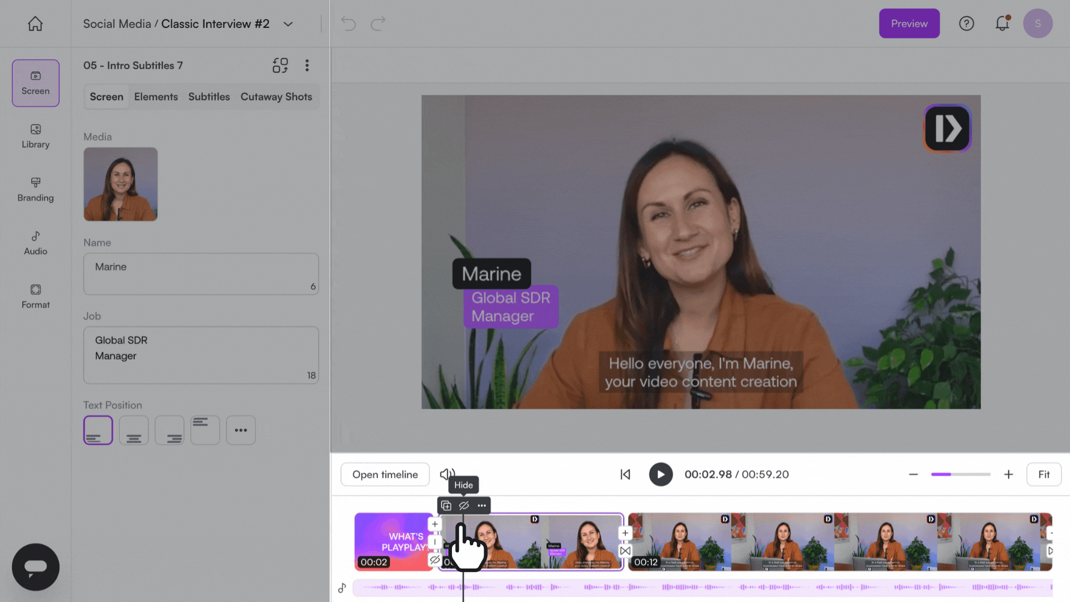The image size is (1070, 602).
Task: Click the transition icon between clips
Action: point(625,551)
